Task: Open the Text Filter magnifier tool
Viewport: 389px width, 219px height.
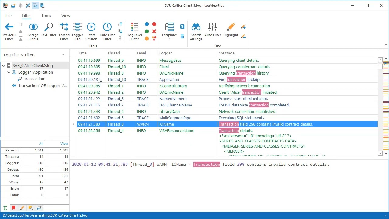Action: (49, 30)
